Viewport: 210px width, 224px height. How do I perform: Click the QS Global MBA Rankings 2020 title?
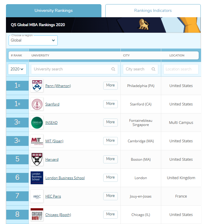(x=38, y=25)
